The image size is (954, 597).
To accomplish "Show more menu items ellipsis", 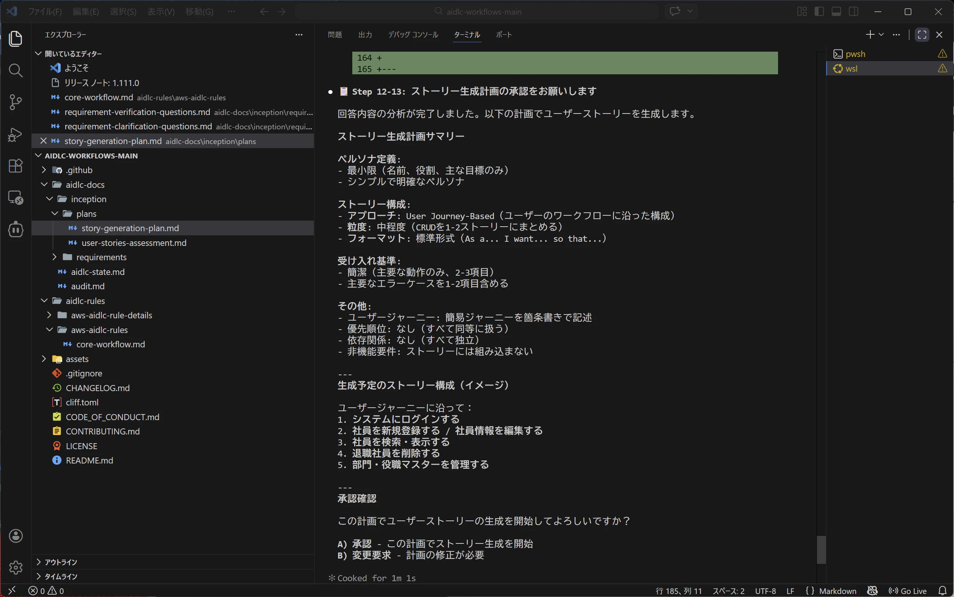I will tap(231, 12).
